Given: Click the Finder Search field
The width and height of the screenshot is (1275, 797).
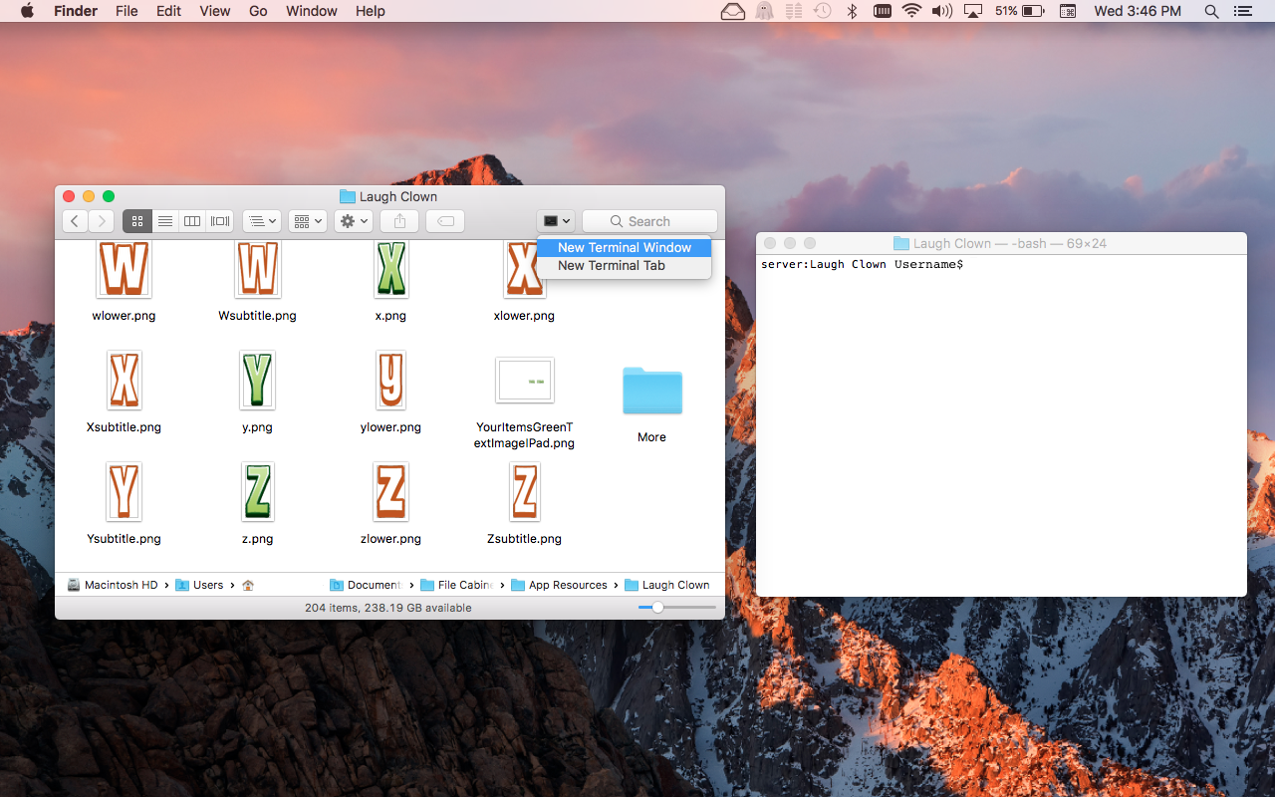Looking at the screenshot, I should (x=649, y=221).
